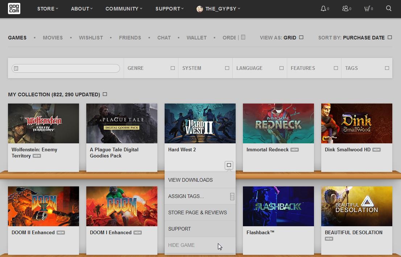Image resolution: width=401 pixels, height=257 pixels.
Task: Open the LANGUAGE filter dropdown
Action: click(260, 68)
